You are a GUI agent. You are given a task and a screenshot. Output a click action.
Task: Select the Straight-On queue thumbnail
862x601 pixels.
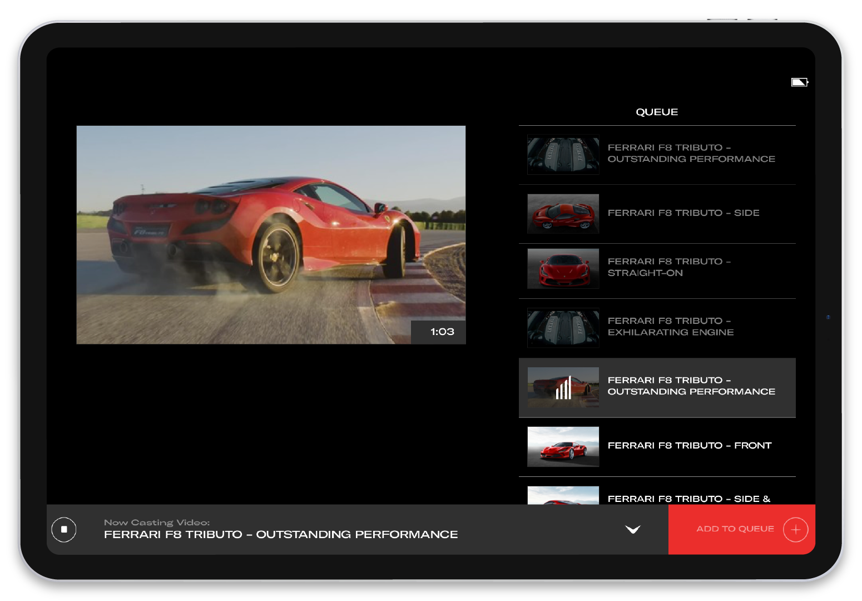coord(563,268)
